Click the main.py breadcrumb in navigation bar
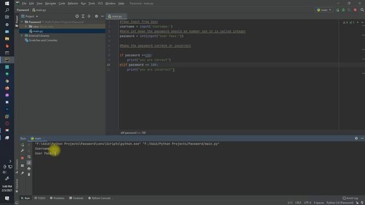Screen dimensions: 365x205 pos(39,10)
